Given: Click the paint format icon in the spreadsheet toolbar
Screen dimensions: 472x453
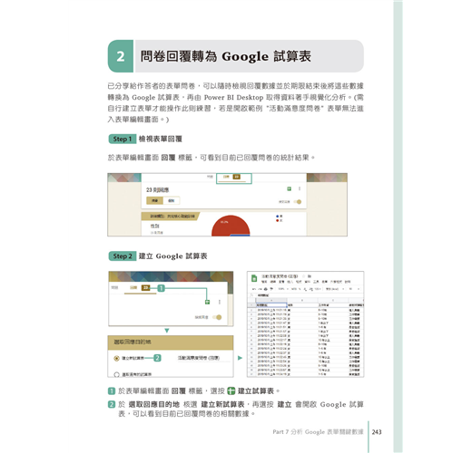Looking at the screenshot, I should (x=271, y=289).
